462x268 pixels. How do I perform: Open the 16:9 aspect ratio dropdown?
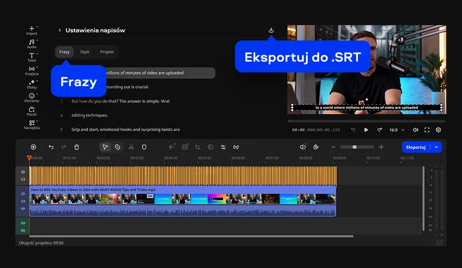(x=396, y=130)
